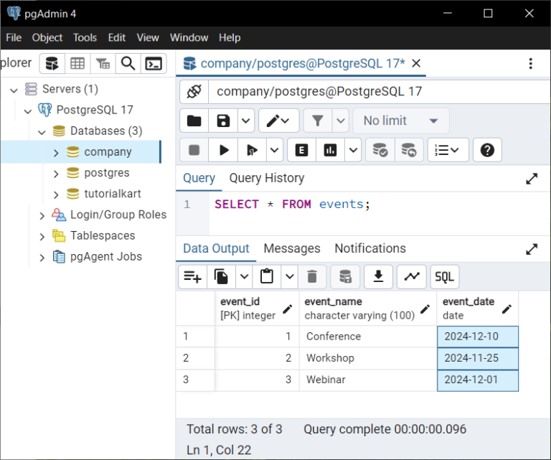
Task: Click the Commit transaction icon
Action: pyautogui.click(x=380, y=150)
